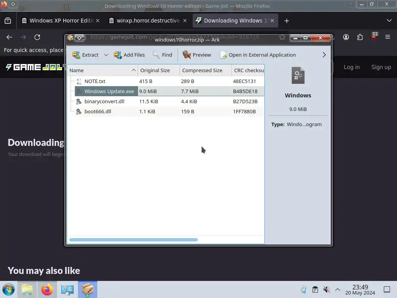
Task: Open system settings icon in taskbar
Action: [x=67, y=289]
